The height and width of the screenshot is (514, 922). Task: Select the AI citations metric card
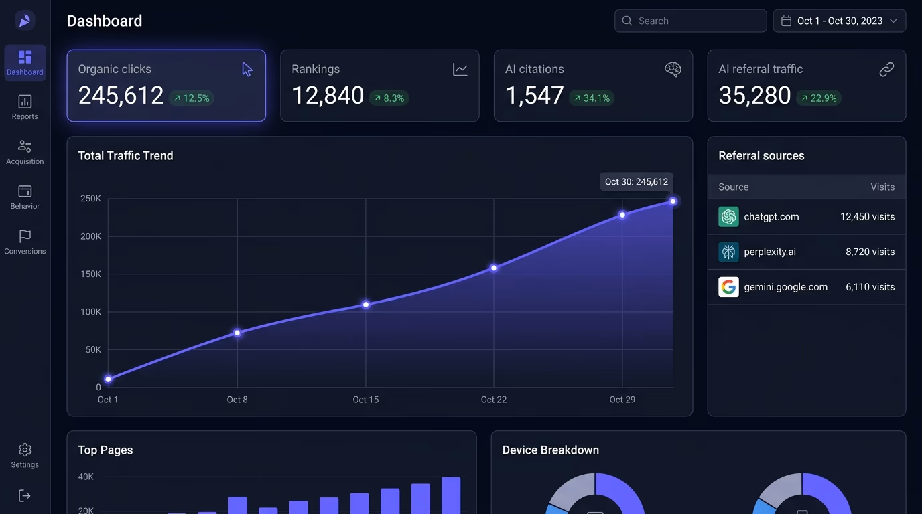(x=593, y=86)
